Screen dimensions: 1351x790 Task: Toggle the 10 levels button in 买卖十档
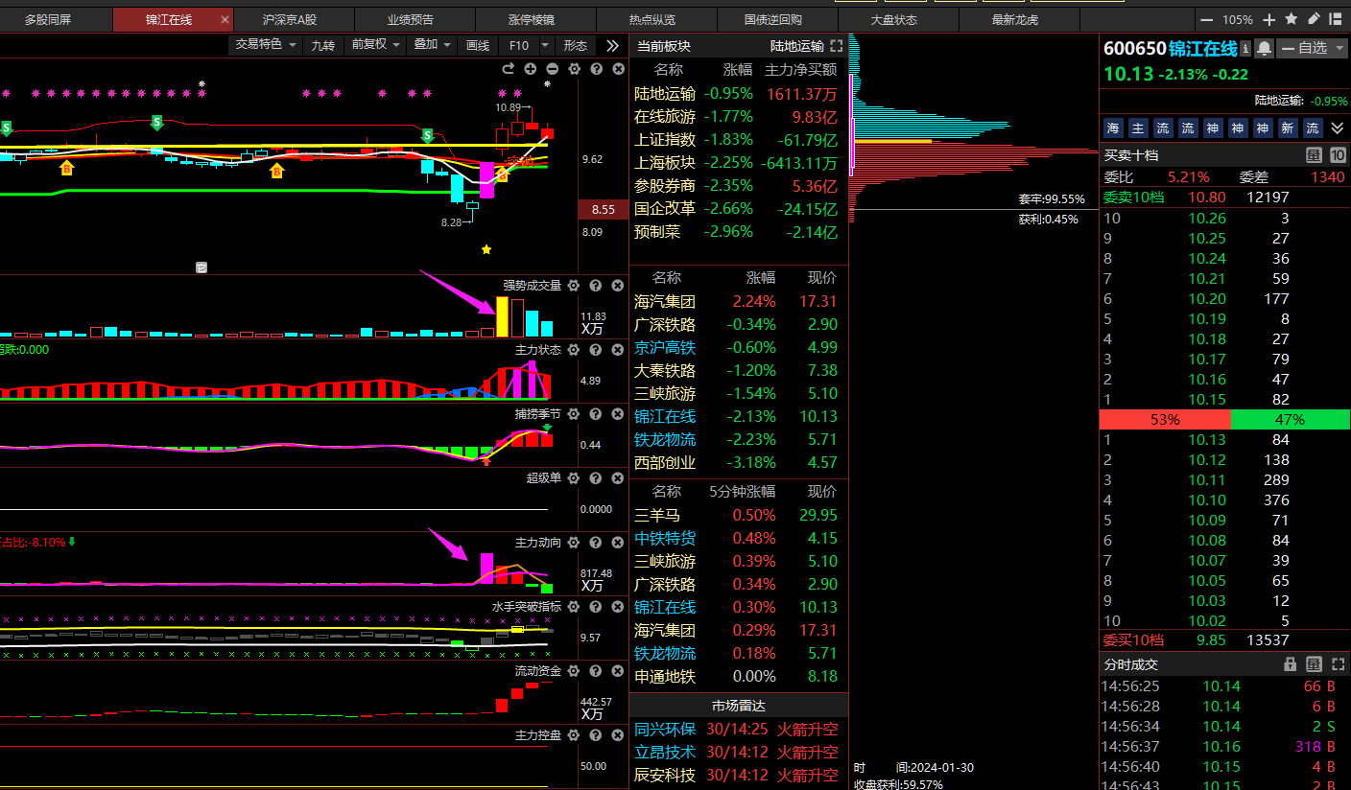point(1338,155)
